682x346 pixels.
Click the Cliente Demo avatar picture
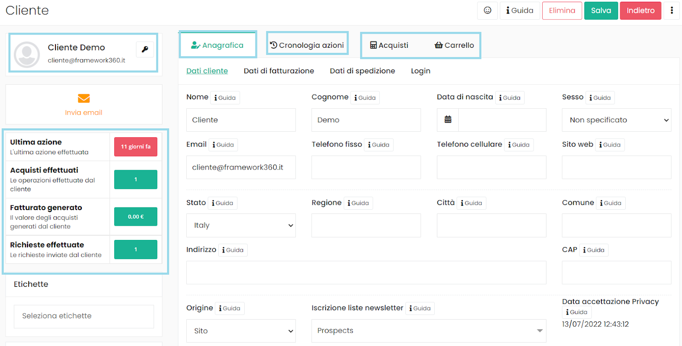(x=27, y=54)
